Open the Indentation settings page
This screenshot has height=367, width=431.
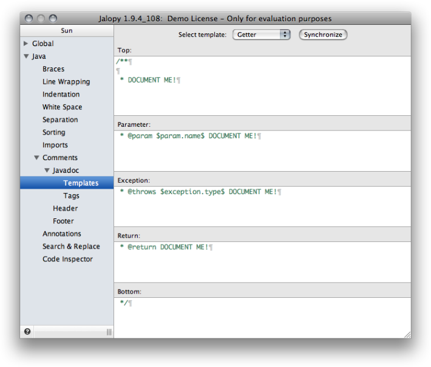point(61,94)
